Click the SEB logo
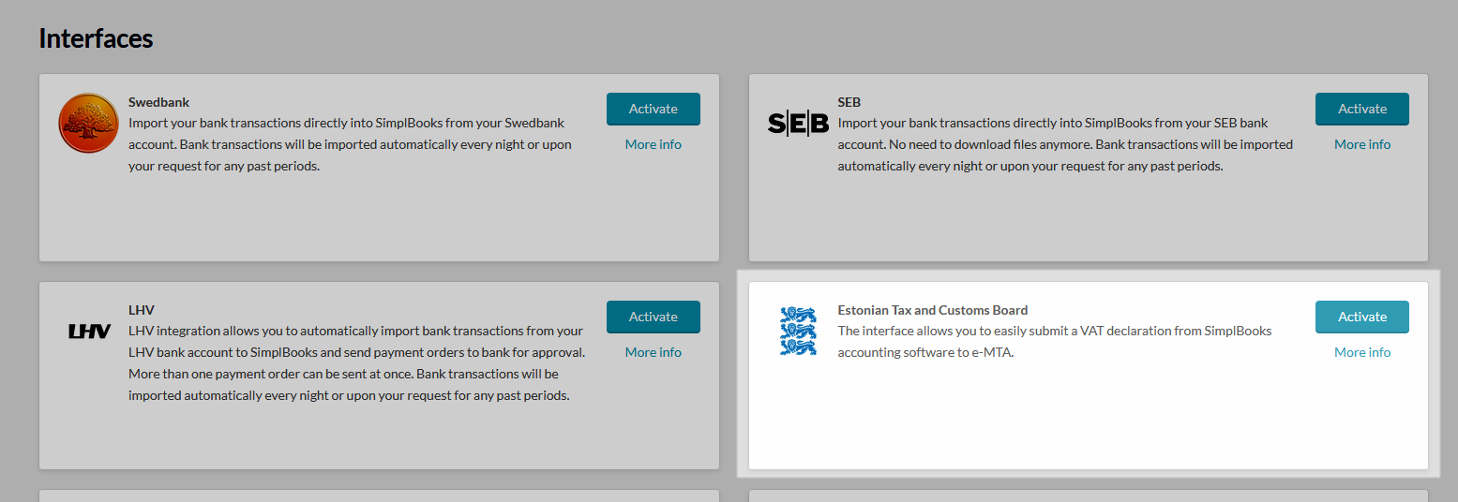Screen dimensions: 1458x502 point(798,123)
